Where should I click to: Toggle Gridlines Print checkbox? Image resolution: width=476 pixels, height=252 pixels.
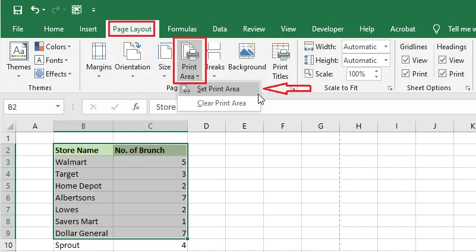click(x=405, y=74)
